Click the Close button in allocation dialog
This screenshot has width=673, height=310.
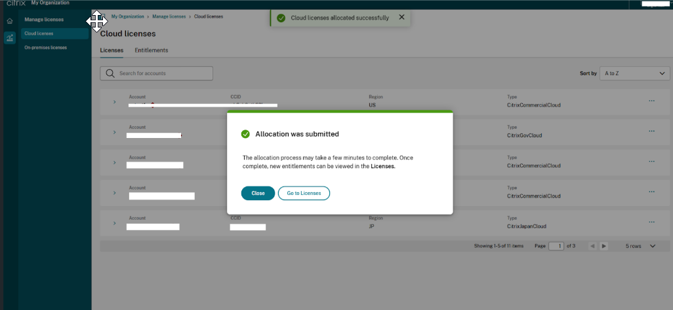(258, 193)
